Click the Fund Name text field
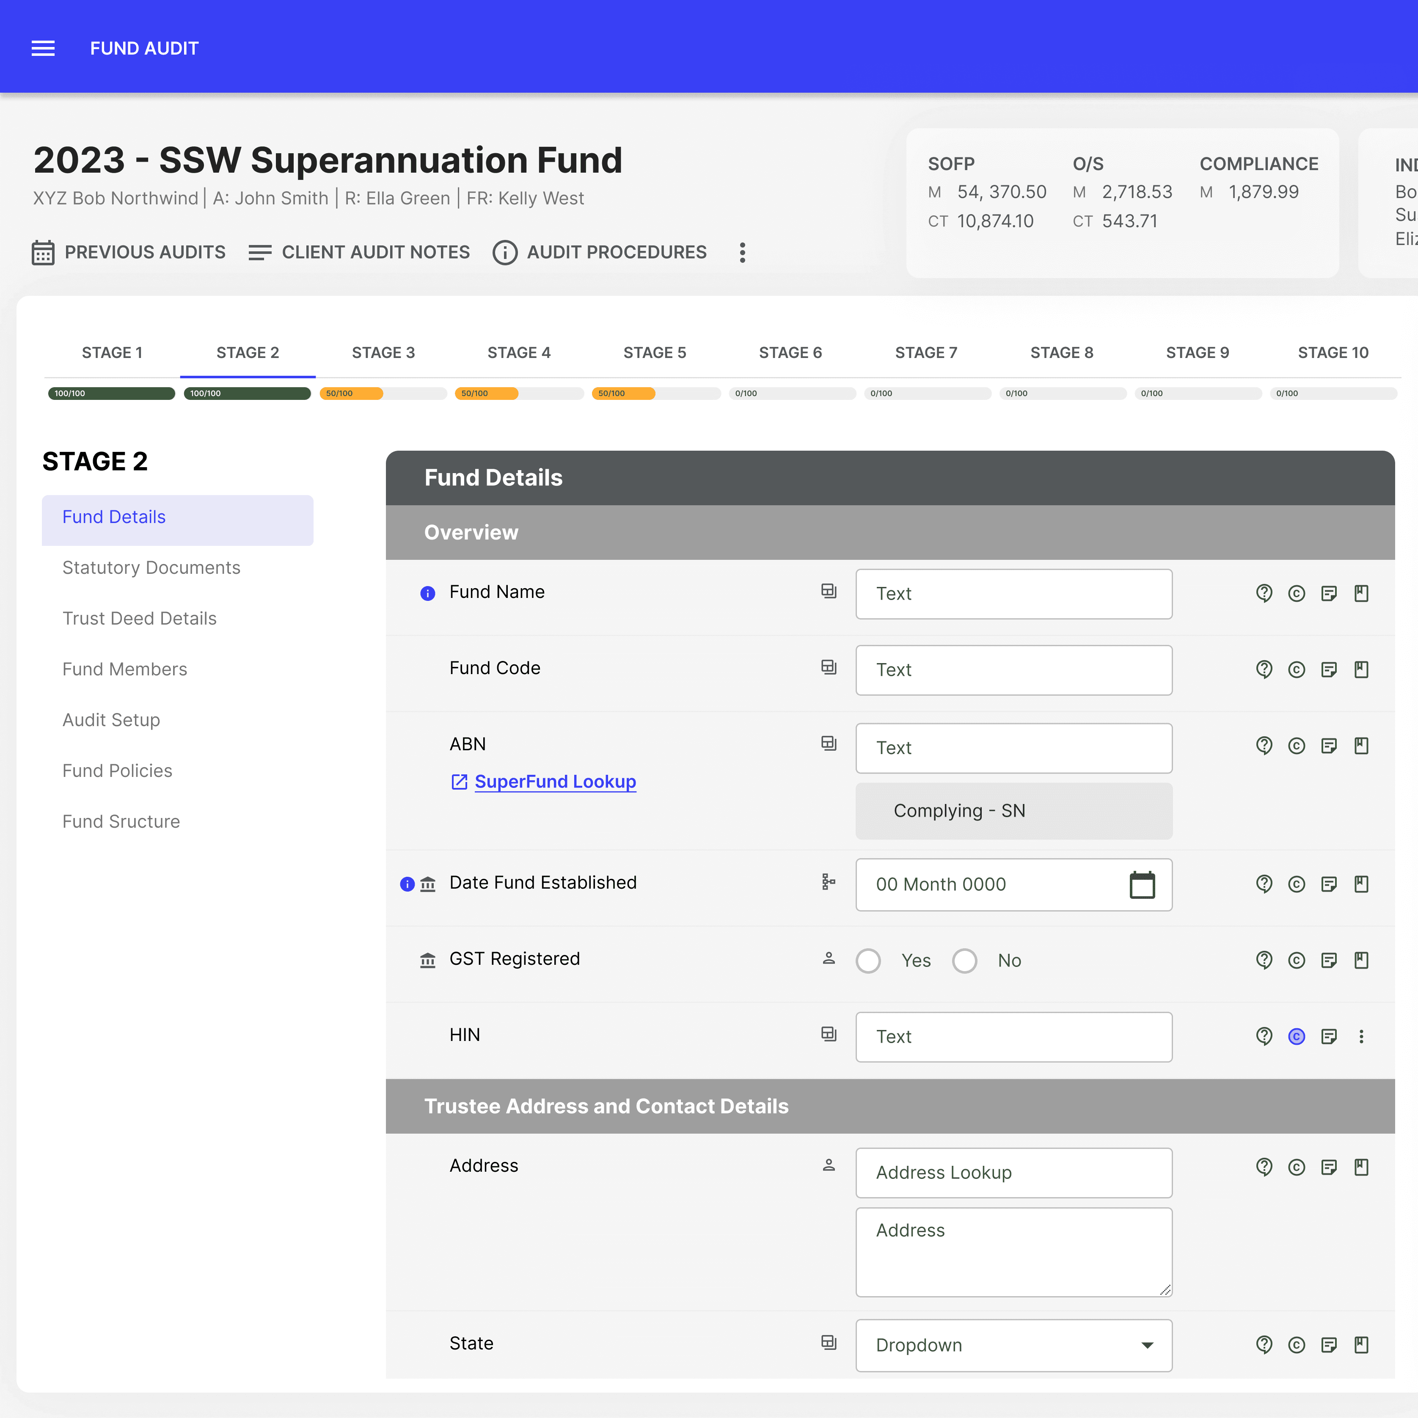This screenshot has height=1418, width=1418. 1013,594
